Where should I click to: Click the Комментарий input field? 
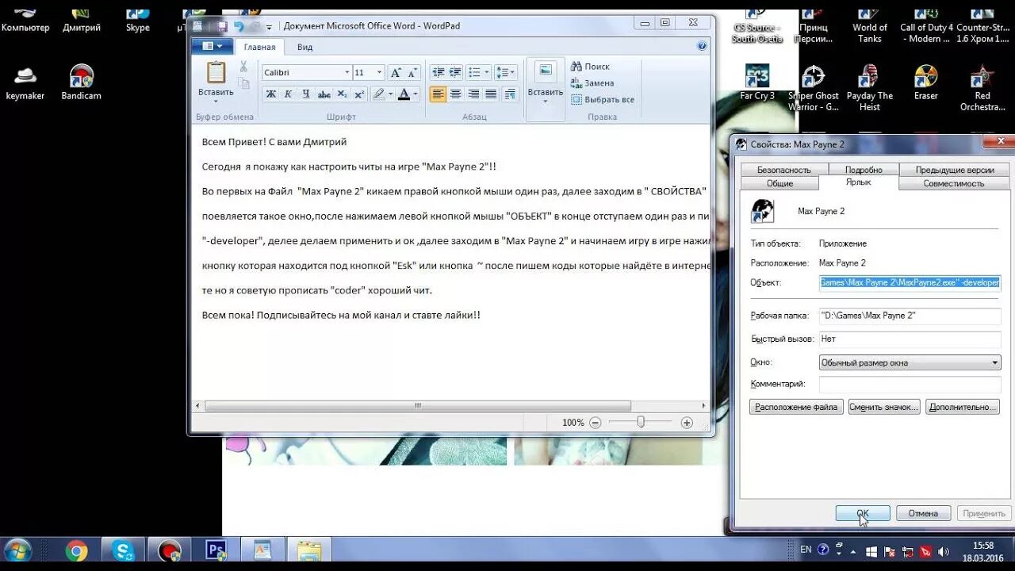tap(910, 384)
